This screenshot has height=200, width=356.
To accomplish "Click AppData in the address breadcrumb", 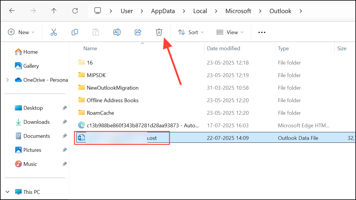I will 163,11.
